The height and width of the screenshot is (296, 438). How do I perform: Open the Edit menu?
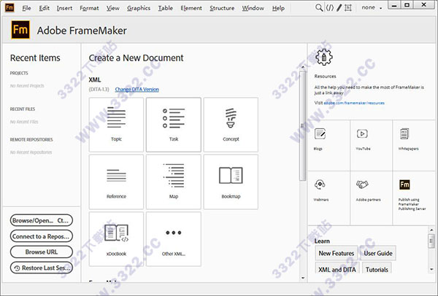click(44, 8)
